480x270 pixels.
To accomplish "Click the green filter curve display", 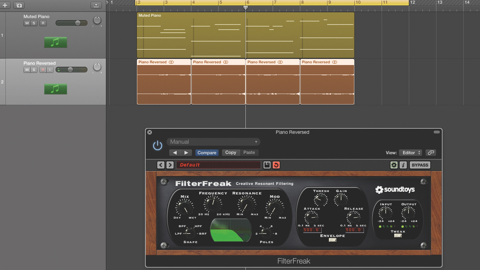I will point(231,231).
